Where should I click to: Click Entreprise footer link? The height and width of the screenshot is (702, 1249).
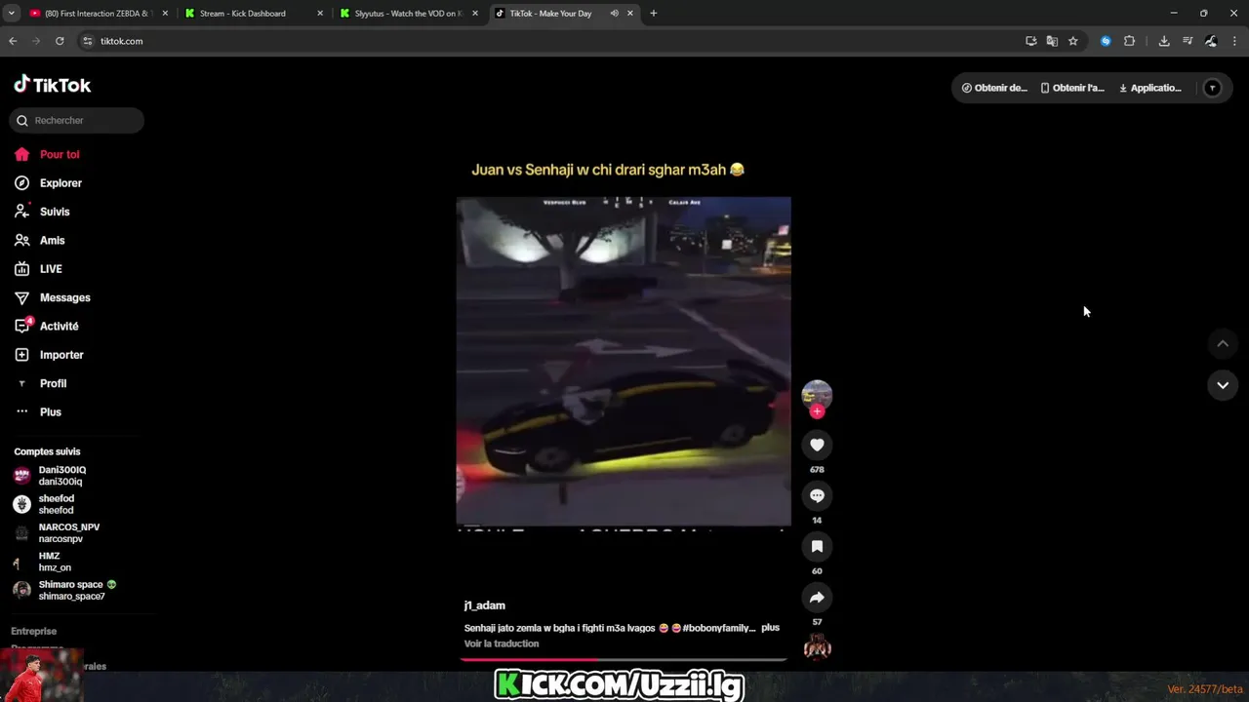point(34,631)
